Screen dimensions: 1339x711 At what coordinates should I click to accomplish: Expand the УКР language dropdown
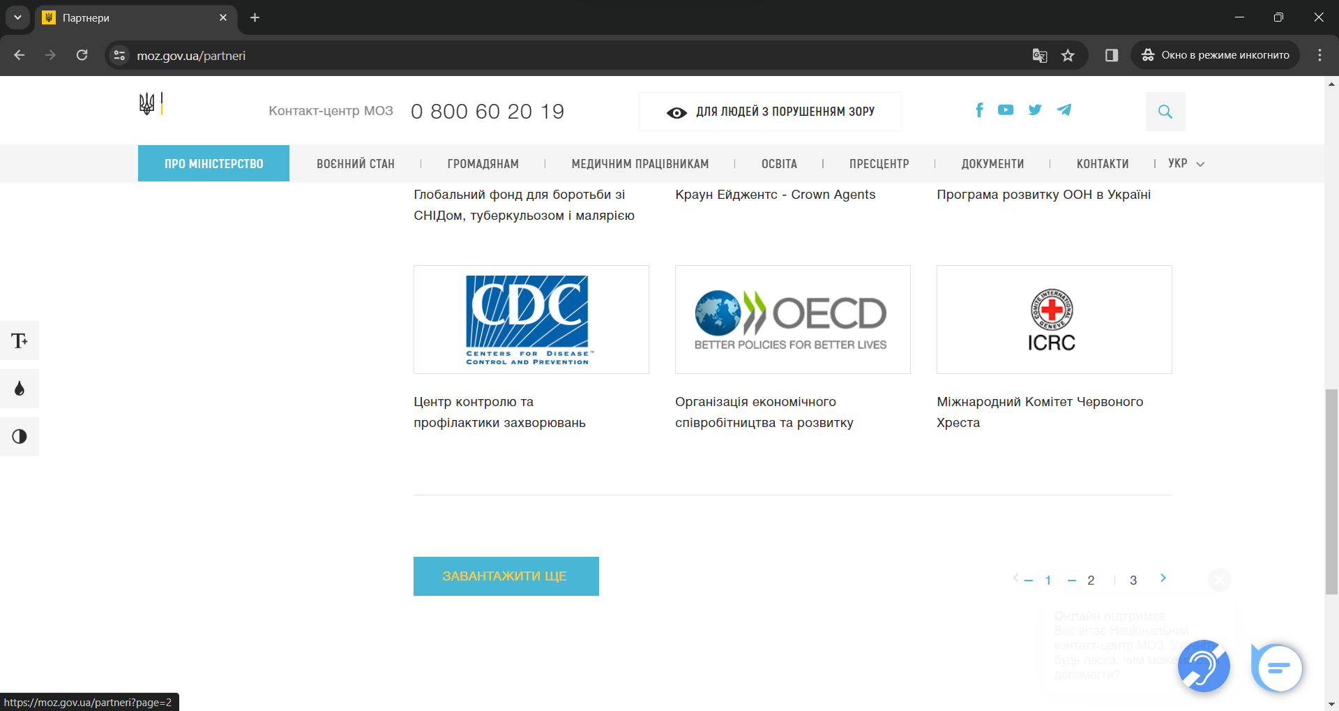pos(1186,164)
